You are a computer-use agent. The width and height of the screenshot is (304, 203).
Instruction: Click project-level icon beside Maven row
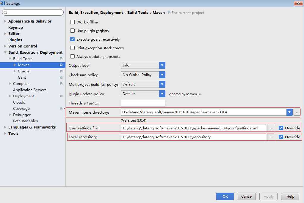[x=61, y=65]
